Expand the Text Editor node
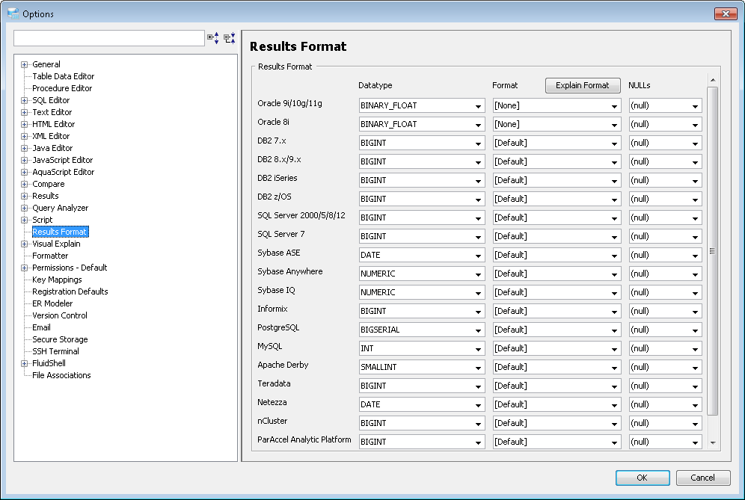Screen dimensions: 745x500 pyautogui.click(x=24, y=113)
